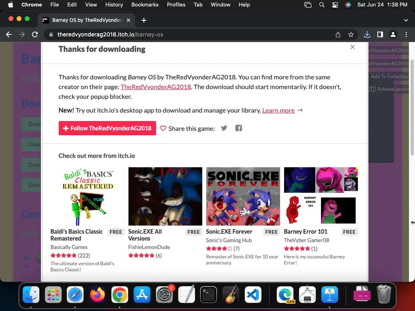Reload the itch.io page
The image size is (415, 311).
[35, 34]
